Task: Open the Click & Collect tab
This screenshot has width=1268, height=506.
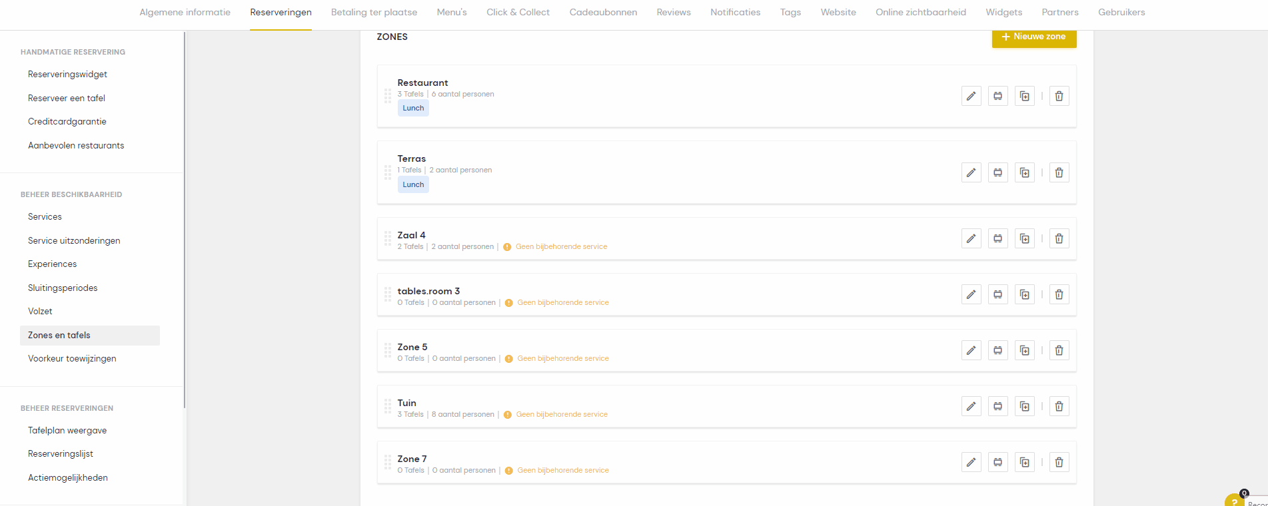Action: [x=518, y=12]
